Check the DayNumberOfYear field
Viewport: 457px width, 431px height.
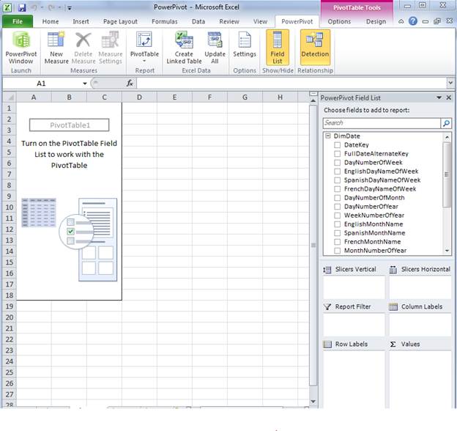(x=337, y=207)
